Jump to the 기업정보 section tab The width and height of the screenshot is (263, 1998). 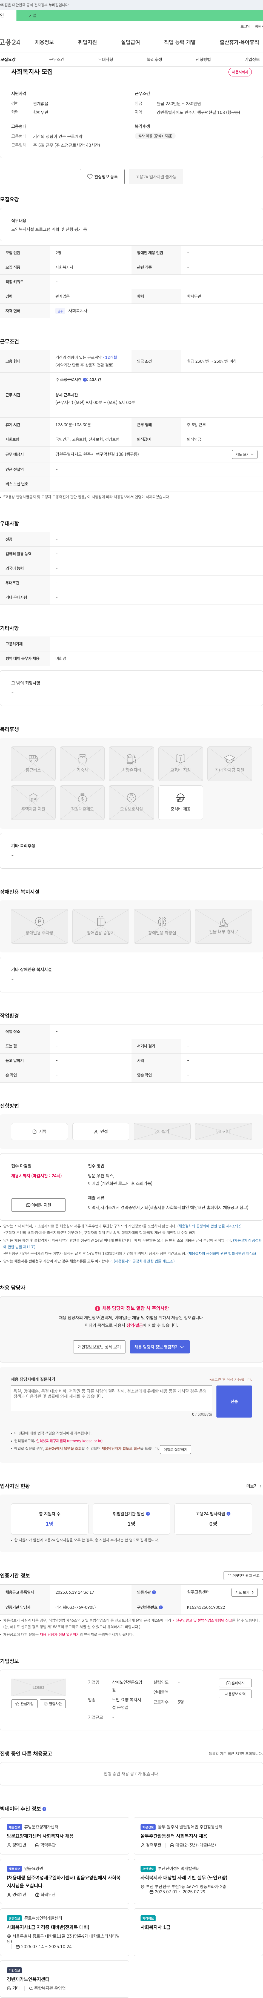tap(252, 60)
